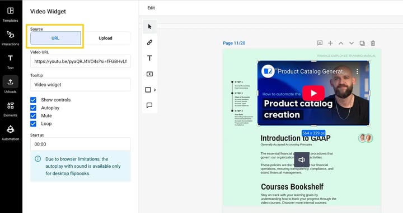This screenshot has height=213, width=403.
Task: Select the rectangle shape tool
Action: click(x=148, y=90)
